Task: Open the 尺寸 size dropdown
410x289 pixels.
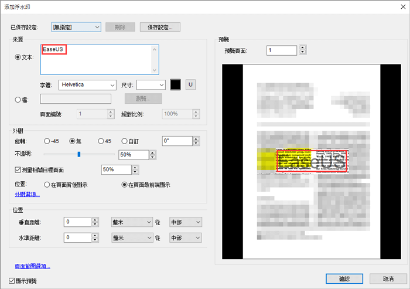Action: coord(151,85)
